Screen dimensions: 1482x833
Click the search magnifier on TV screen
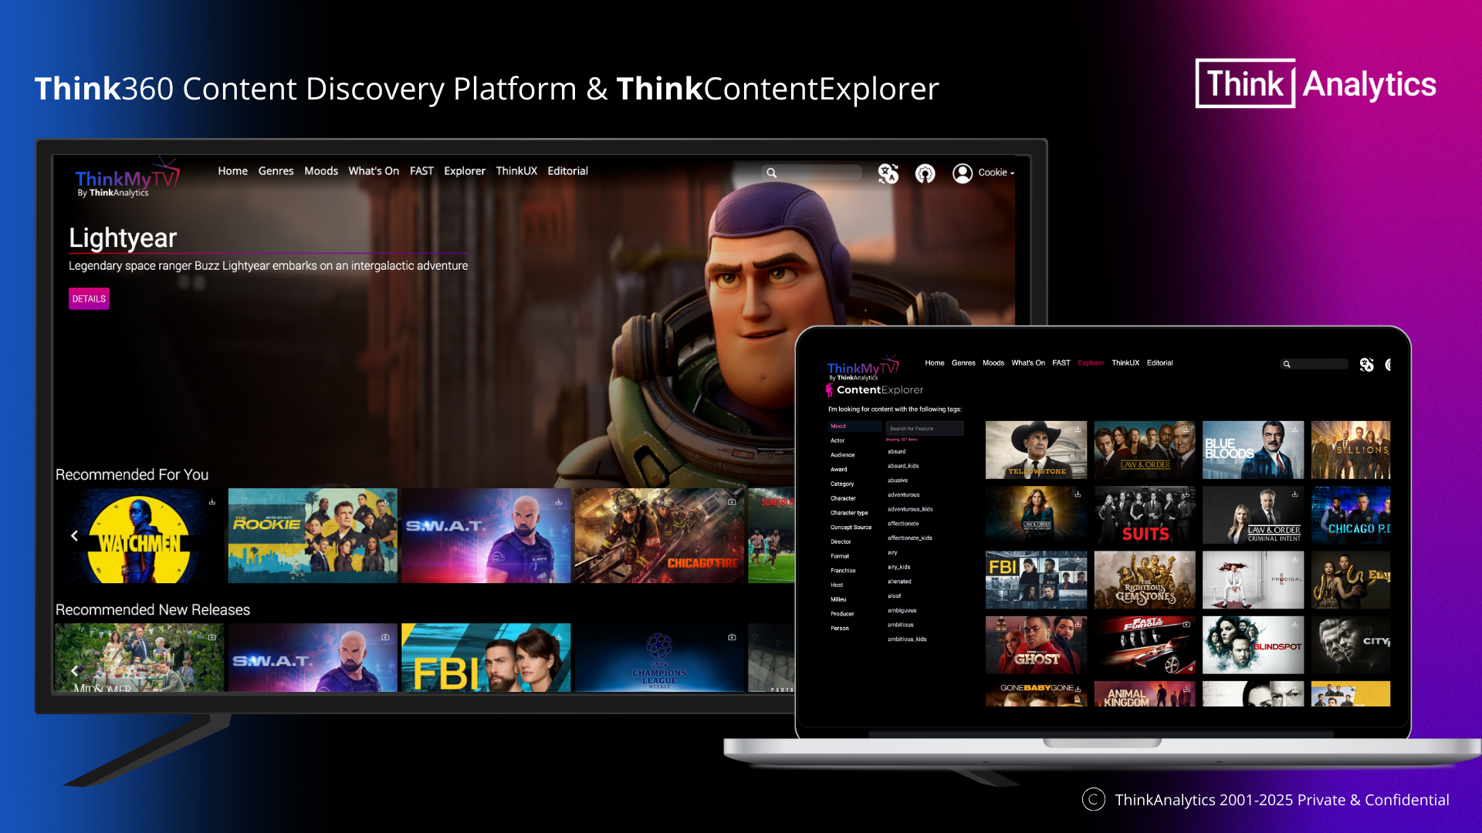click(x=771, y=173)
